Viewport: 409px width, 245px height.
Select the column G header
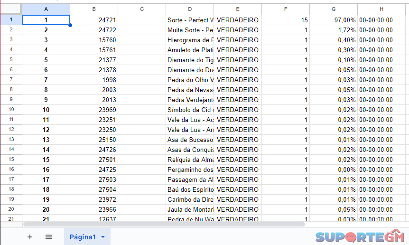(x=334, y=9)
